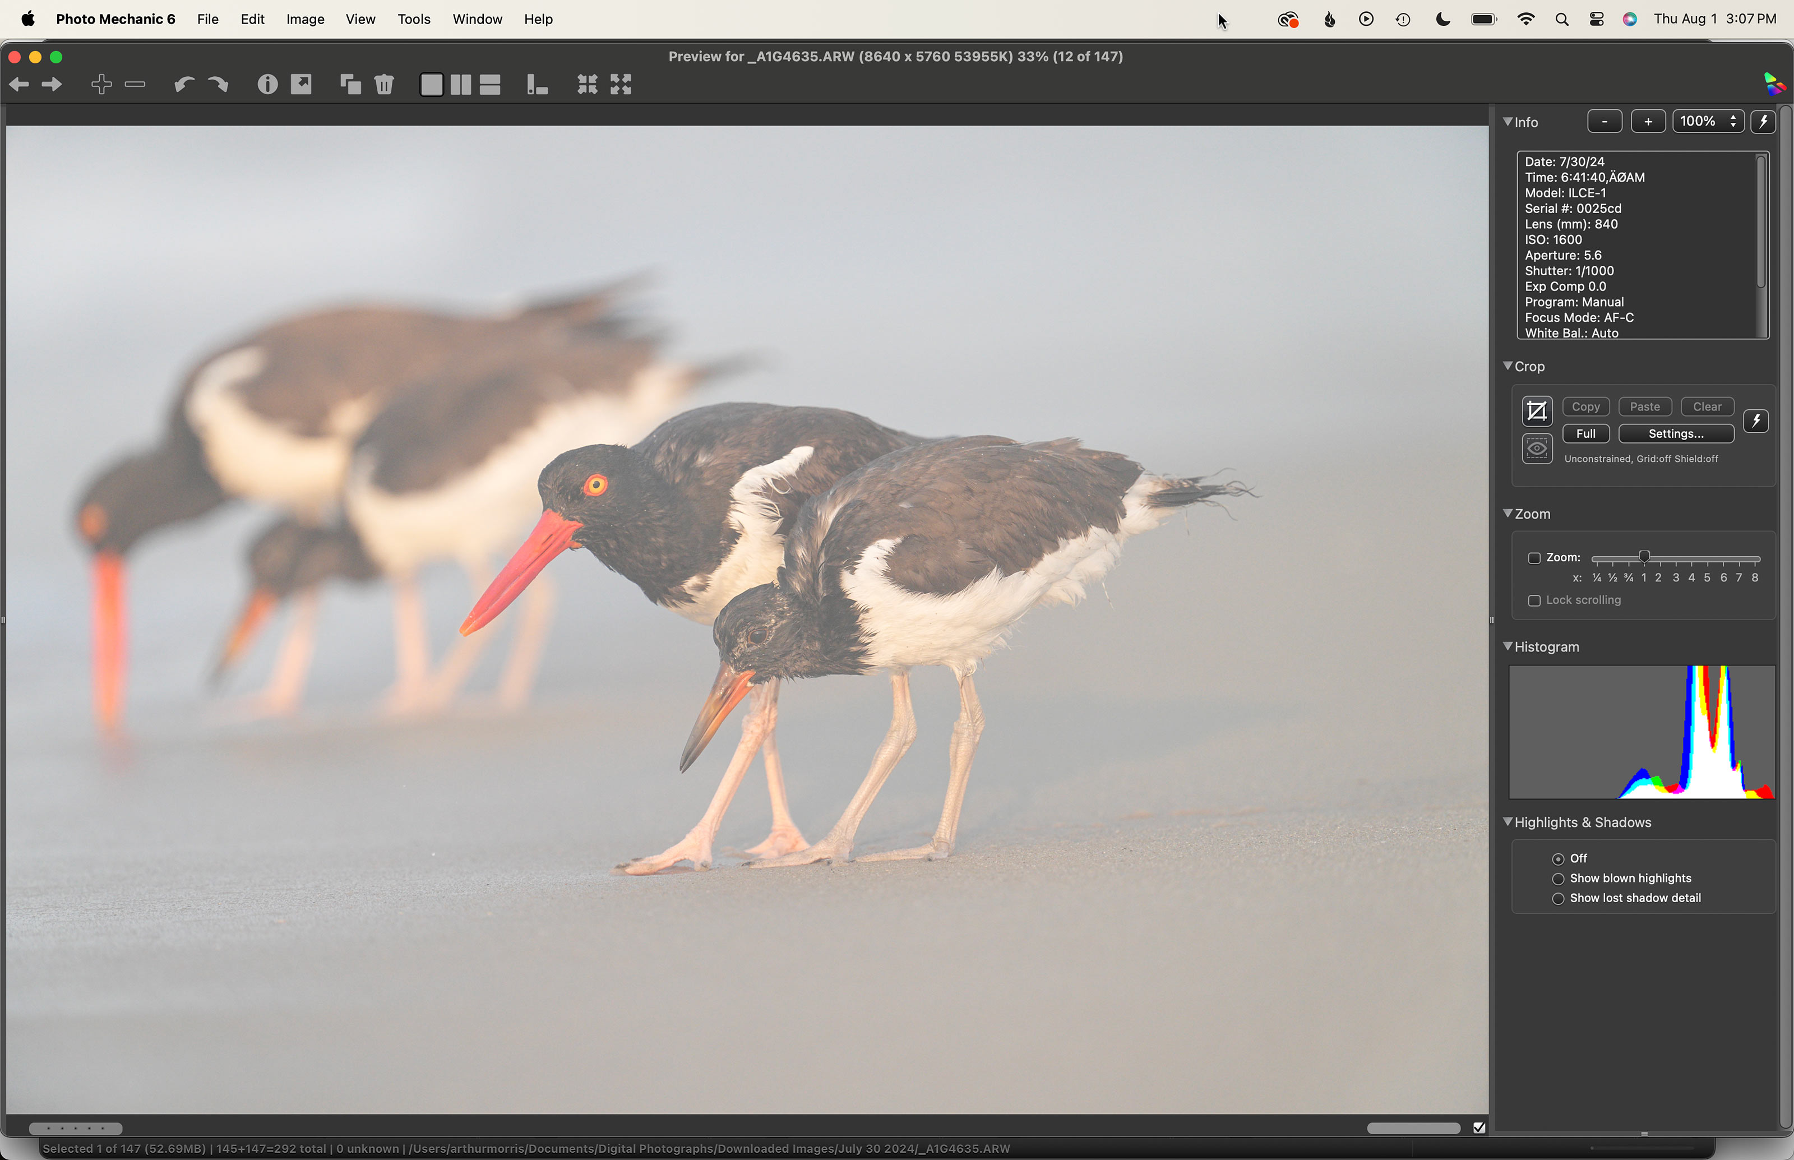Image resolution: width=1794 pixels, height=1160 pixels.
Task: Click the Copy crop button
Action: pos(1585,406)
